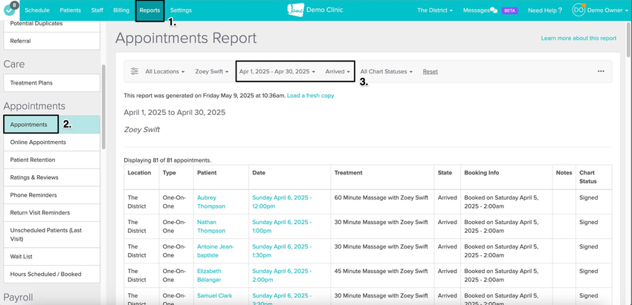The image size is (632, 305).
Task: Click the Demo Clinic name in header
Action: (325, 10)
